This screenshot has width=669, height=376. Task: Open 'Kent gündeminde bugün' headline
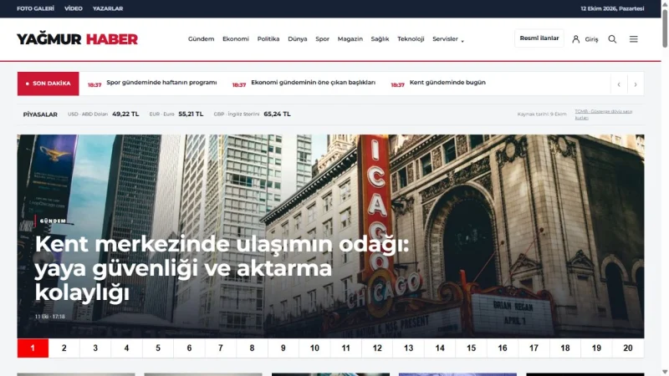[447, 82]
